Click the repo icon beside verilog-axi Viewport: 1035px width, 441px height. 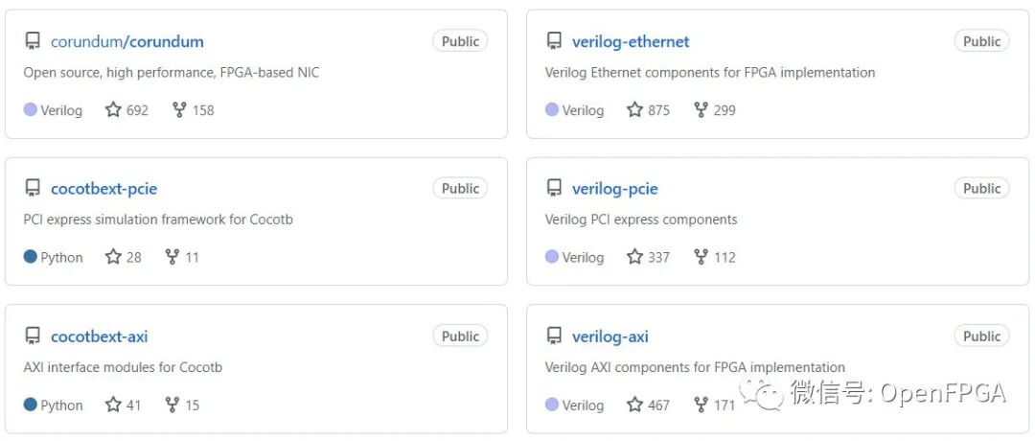point(554,337)
